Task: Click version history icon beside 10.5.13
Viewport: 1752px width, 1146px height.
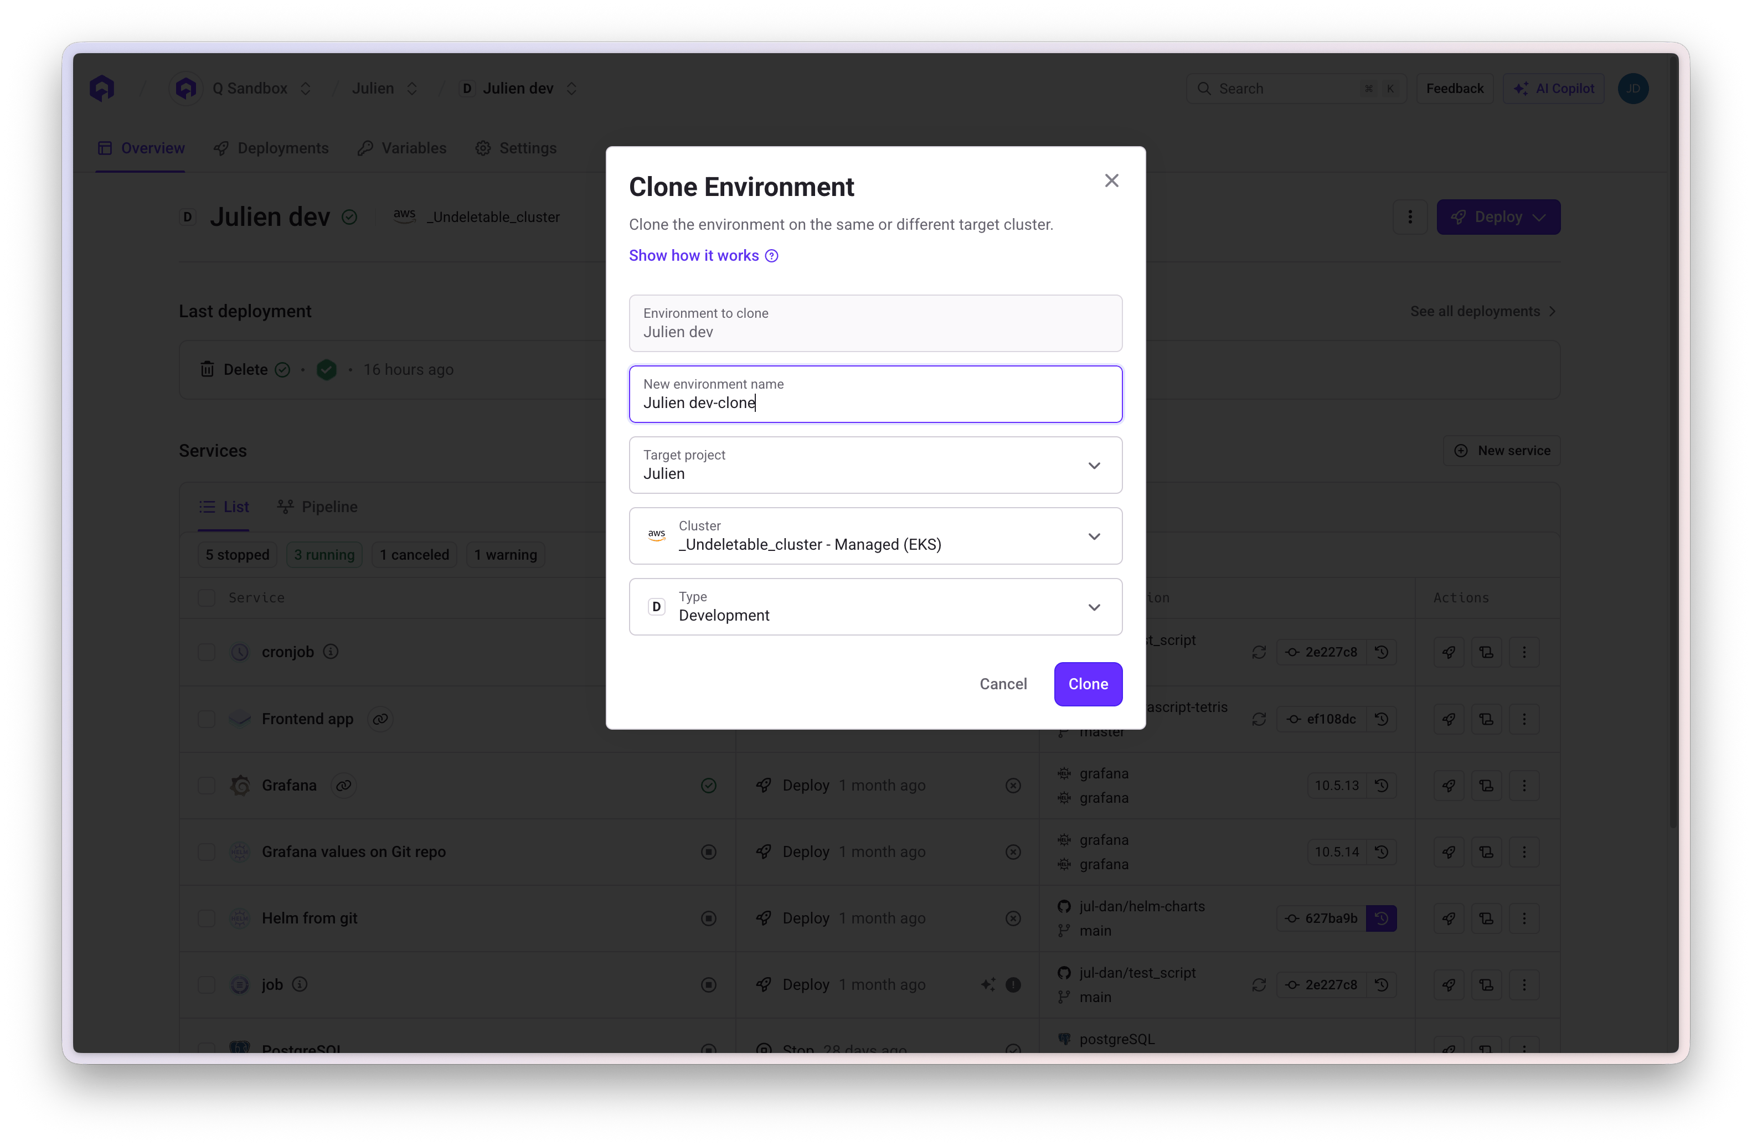Action: click(1382, 786)
